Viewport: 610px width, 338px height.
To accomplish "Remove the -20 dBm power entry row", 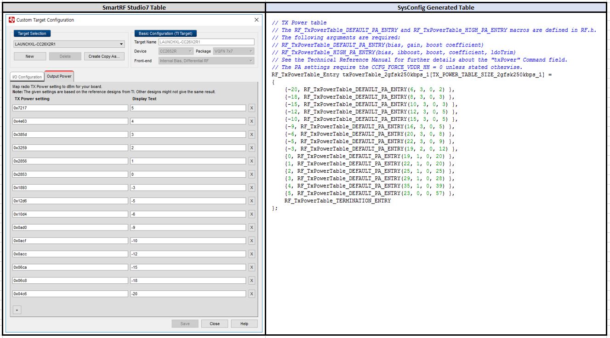I will (x=251, y=294).
